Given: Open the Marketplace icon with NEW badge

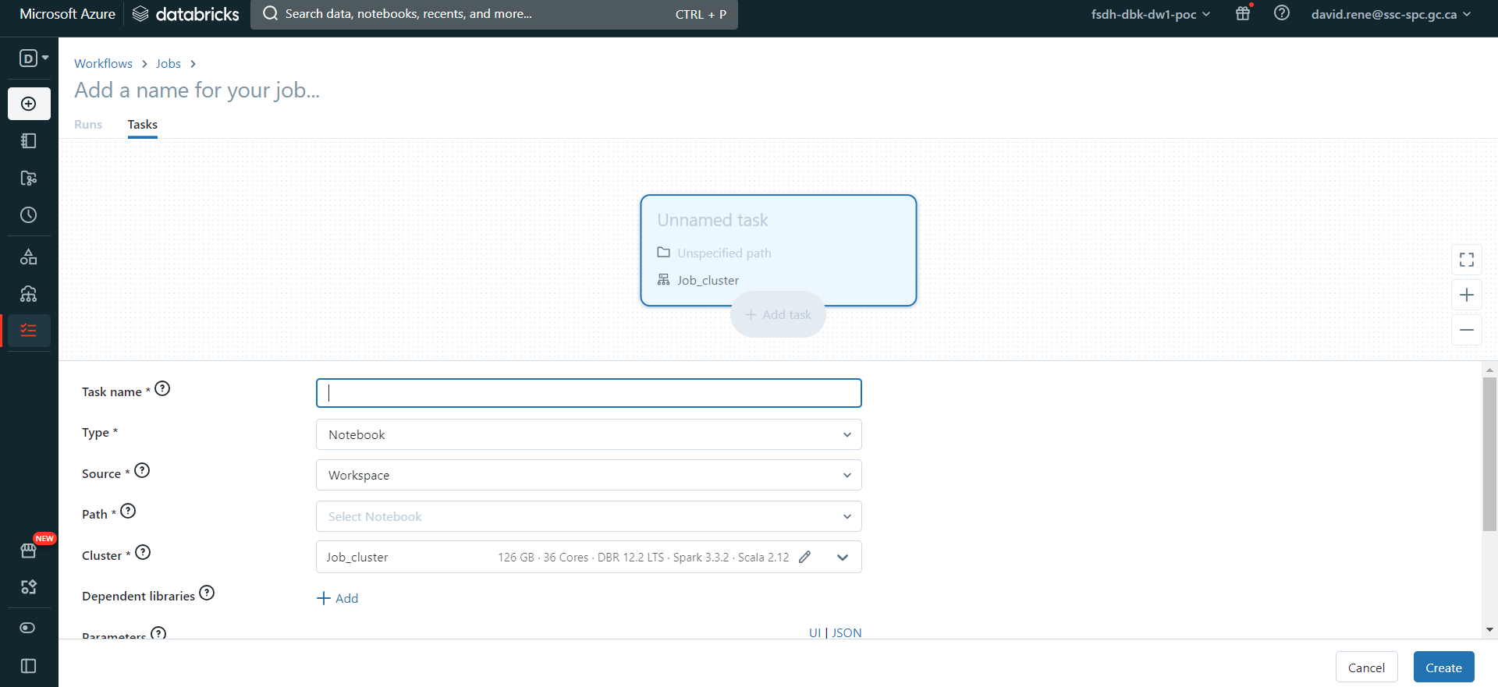Looking at the screenshot, I should [x=29, y=551].
